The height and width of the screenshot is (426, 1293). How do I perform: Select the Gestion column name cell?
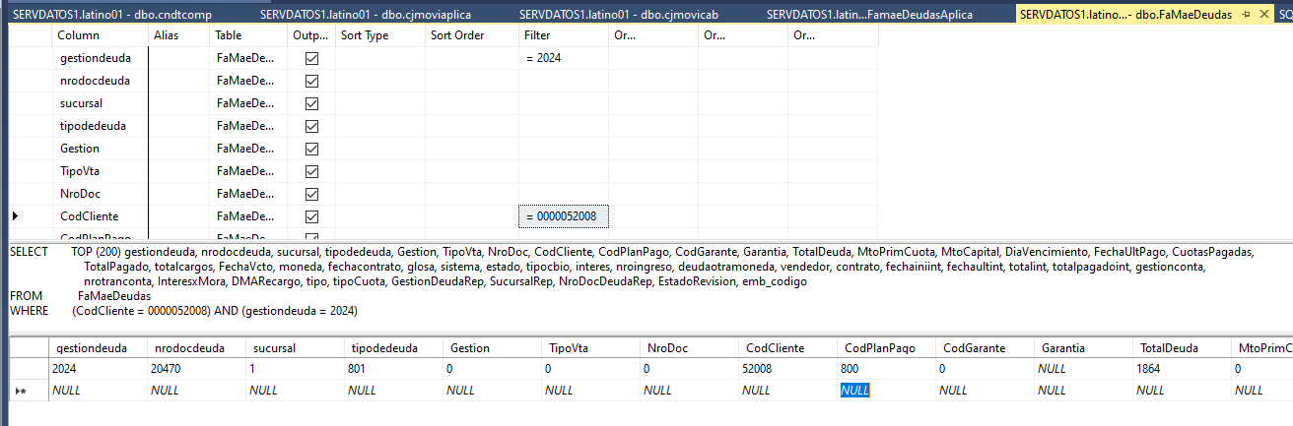click(x=100, y=150)
